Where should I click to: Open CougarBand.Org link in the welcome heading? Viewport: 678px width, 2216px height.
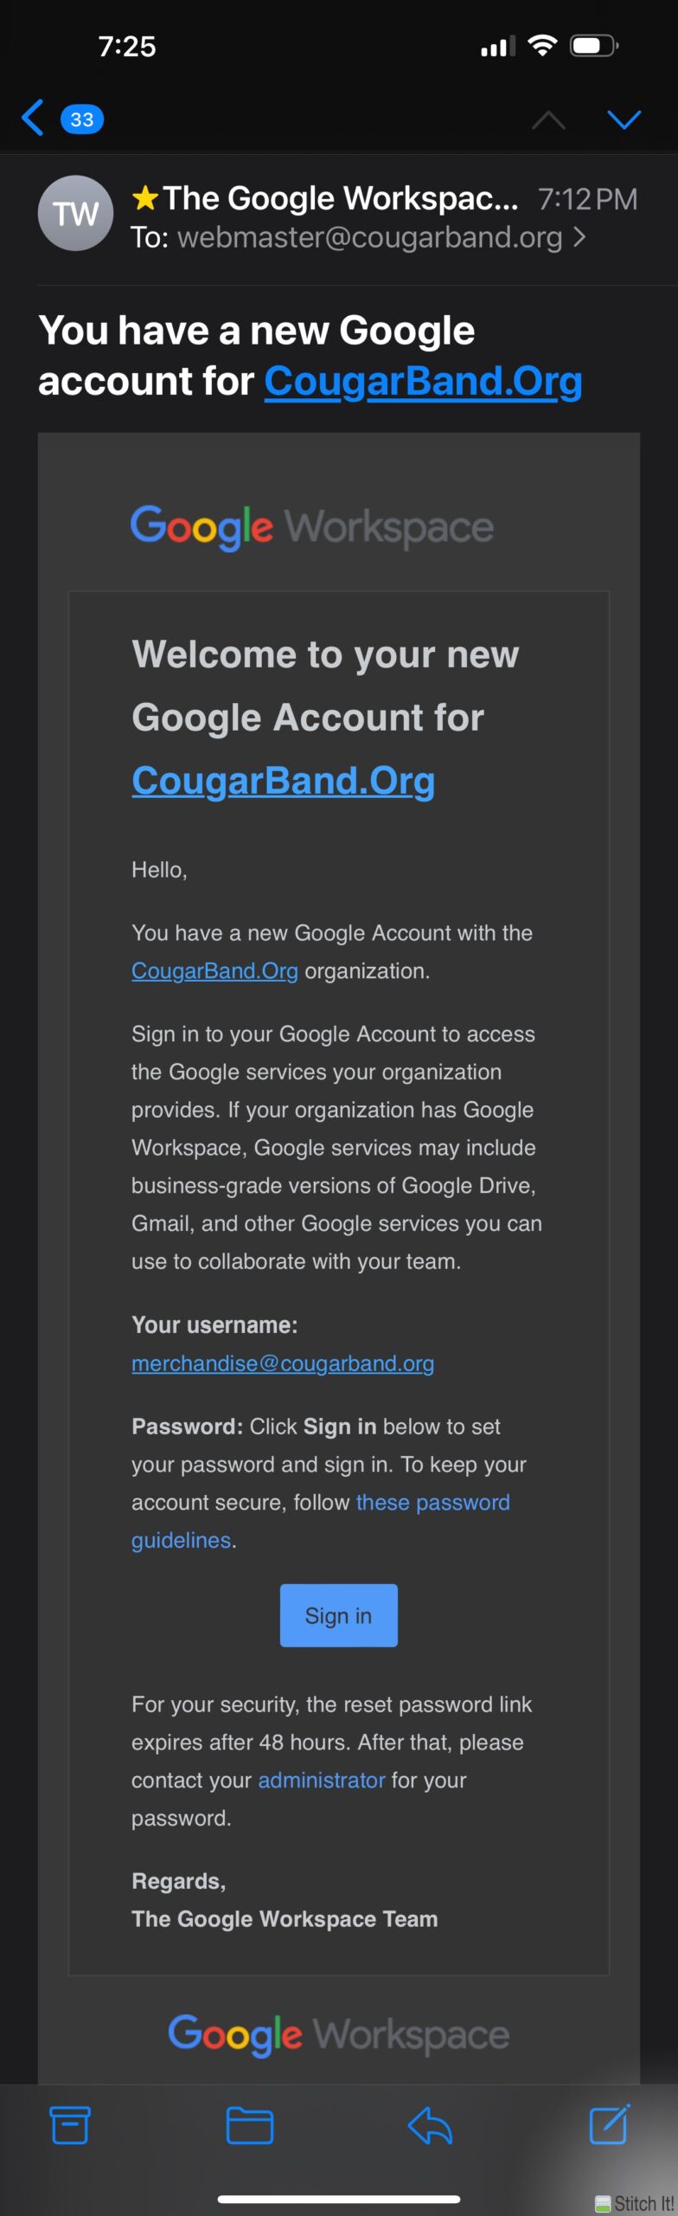coord(283,781)
